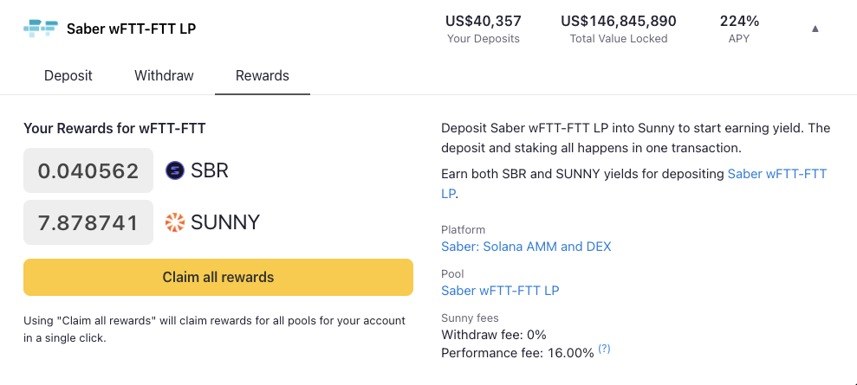Screen dimensions: 857x385
Task: Click the Saber pool logo icon
Action: pyautogui.click(x=41, y=29)
